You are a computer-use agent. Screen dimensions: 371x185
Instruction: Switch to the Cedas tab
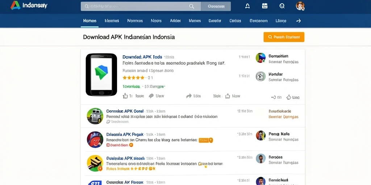(235, 21)
